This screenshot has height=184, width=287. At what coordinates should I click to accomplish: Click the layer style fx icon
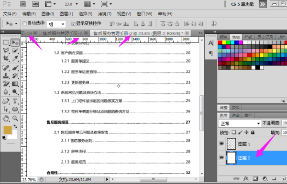click(x=246, y=179)
